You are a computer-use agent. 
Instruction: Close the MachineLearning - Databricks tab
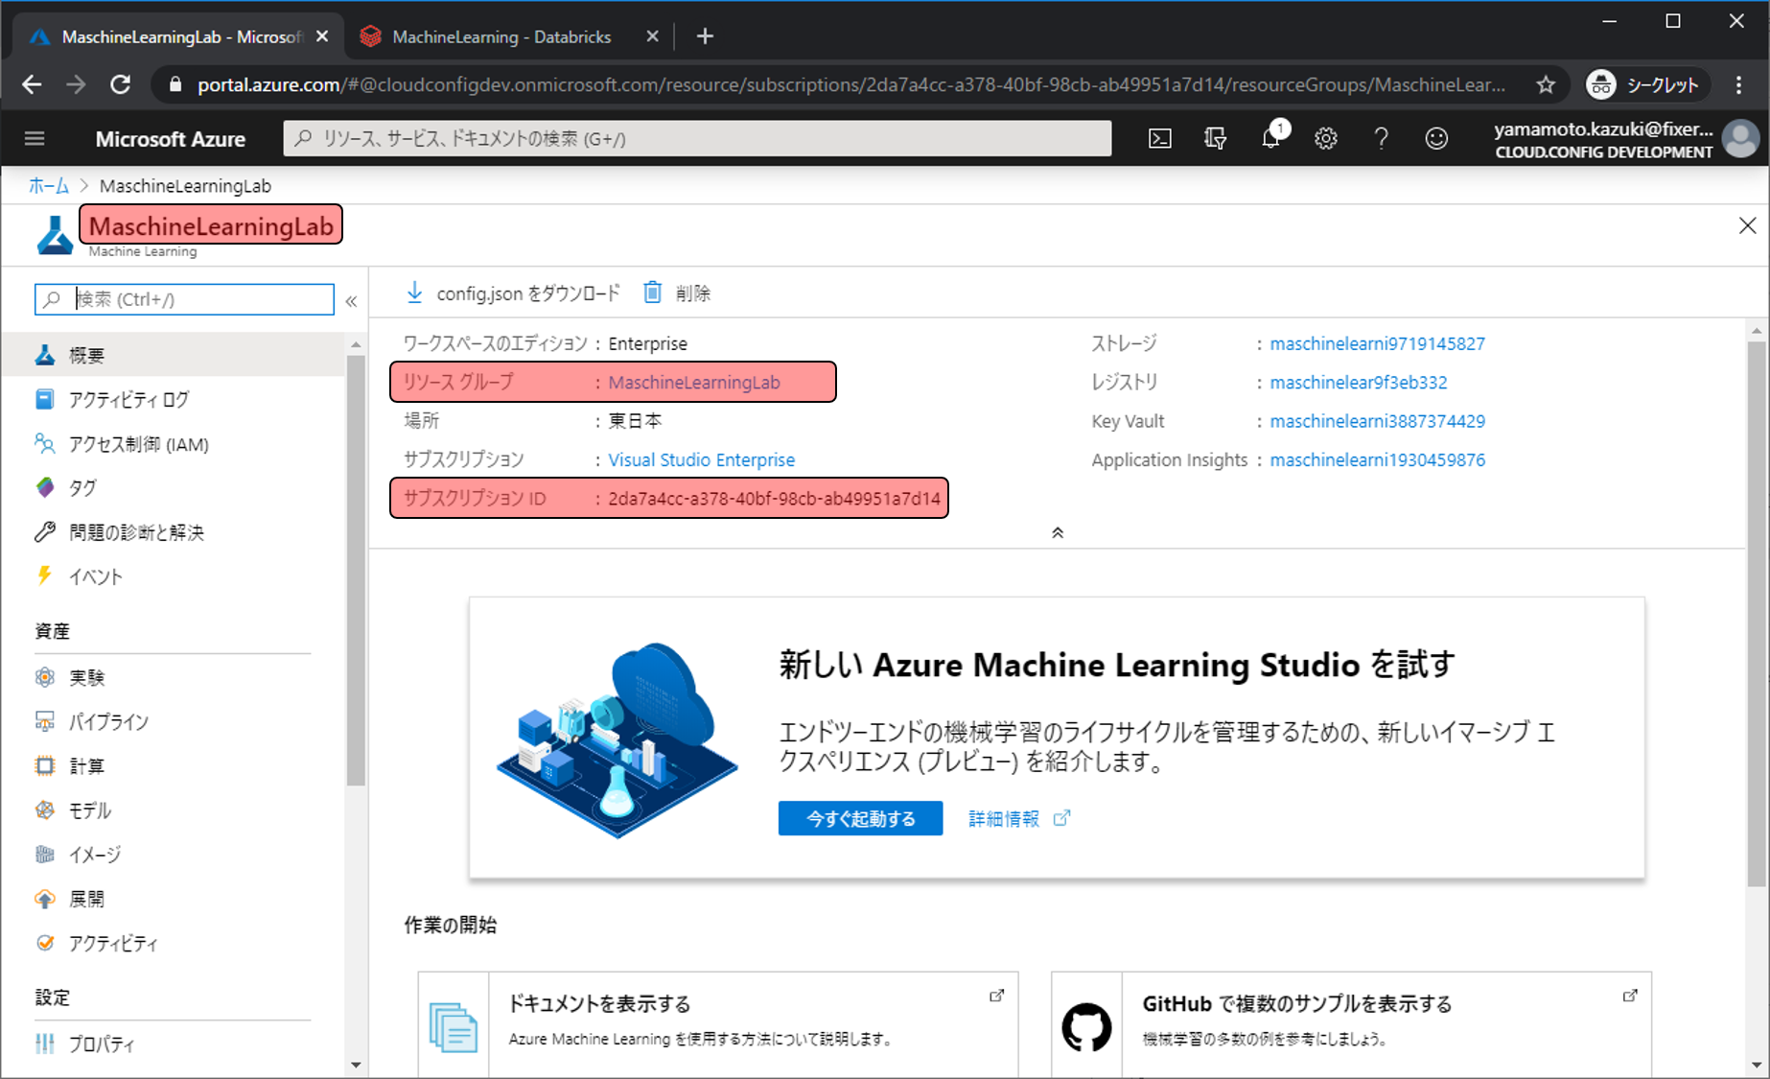click(x=652, y=36)
